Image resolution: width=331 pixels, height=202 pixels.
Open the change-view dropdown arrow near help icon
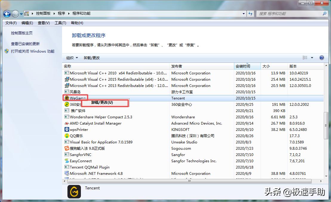click(312, 57)
